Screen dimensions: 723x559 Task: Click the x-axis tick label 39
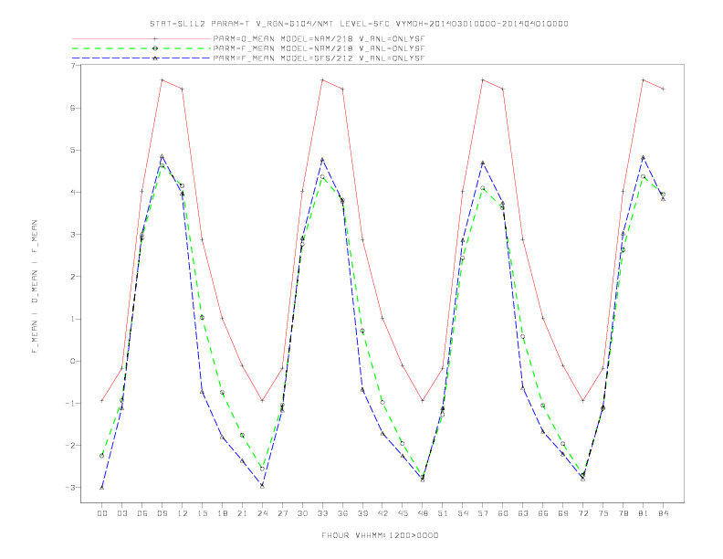tap(362, 513)
